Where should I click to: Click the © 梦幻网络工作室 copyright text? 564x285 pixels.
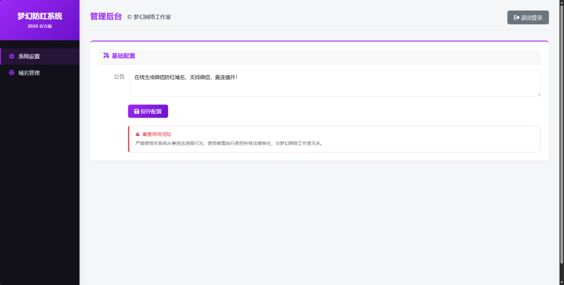[149, 17]
